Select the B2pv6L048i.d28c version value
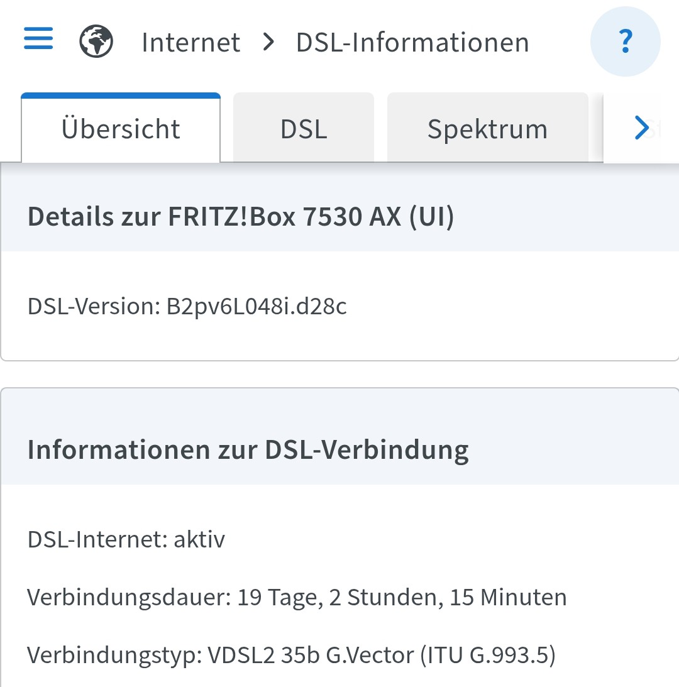Image resolution: width=679 pixels, height=687 pixels. [x=257, y=306]
